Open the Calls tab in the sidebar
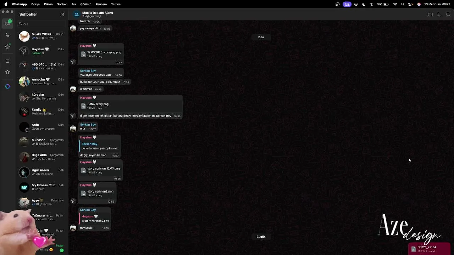This screenshot has height=255, width=454. point(7,35)
